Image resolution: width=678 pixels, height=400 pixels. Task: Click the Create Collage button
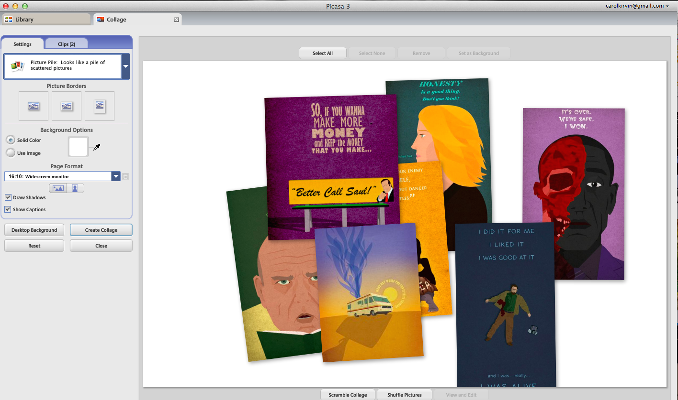tap(101, 230)
